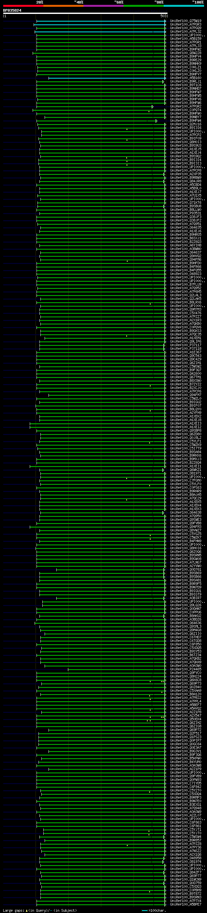207x913 pixels.
Task: Select the UniRef100_Q8W228 label
Action: (x=186, y=53)
